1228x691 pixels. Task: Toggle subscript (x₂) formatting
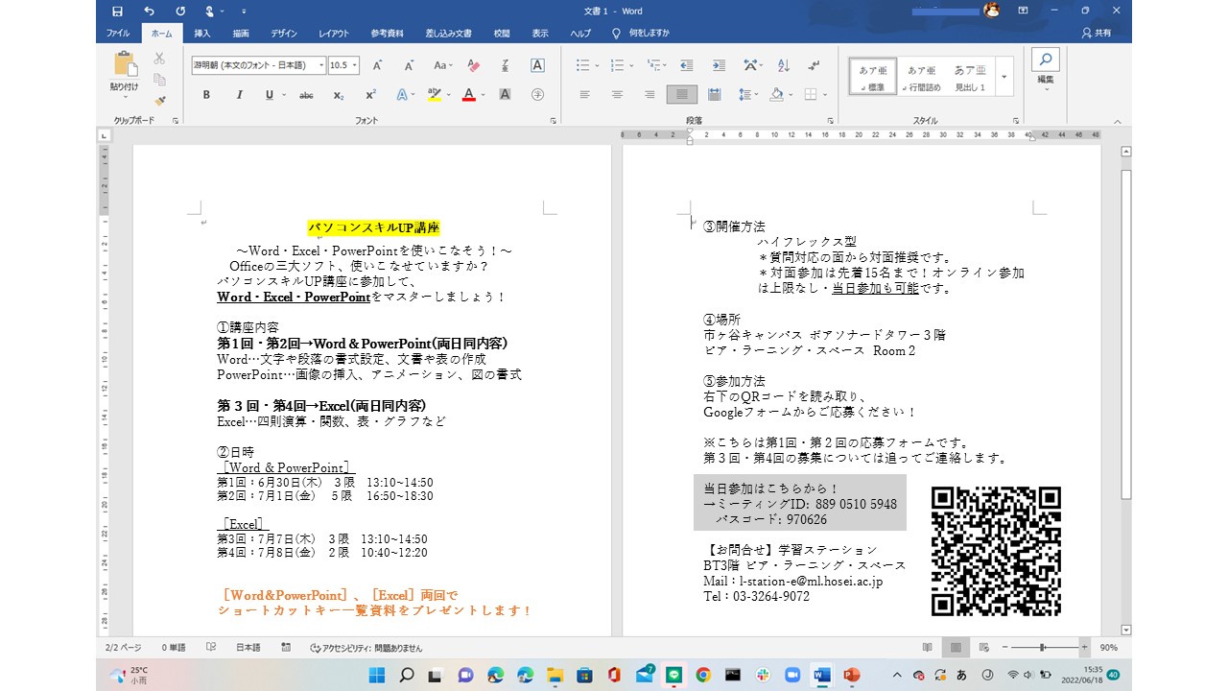339,95
